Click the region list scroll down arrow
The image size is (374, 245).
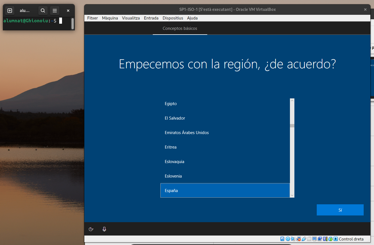tap(292, 195)
